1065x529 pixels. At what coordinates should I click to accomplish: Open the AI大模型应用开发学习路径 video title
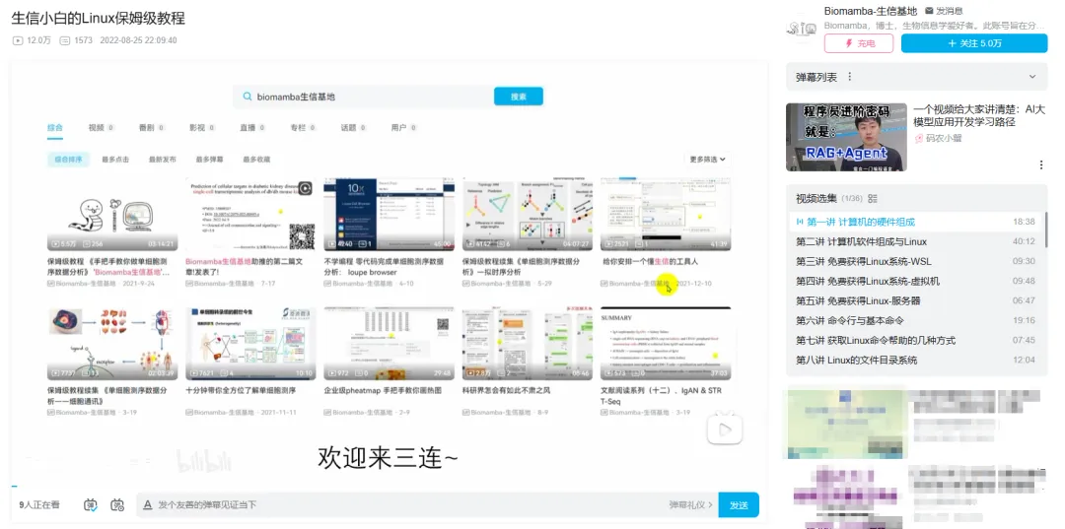pos(979,115)
